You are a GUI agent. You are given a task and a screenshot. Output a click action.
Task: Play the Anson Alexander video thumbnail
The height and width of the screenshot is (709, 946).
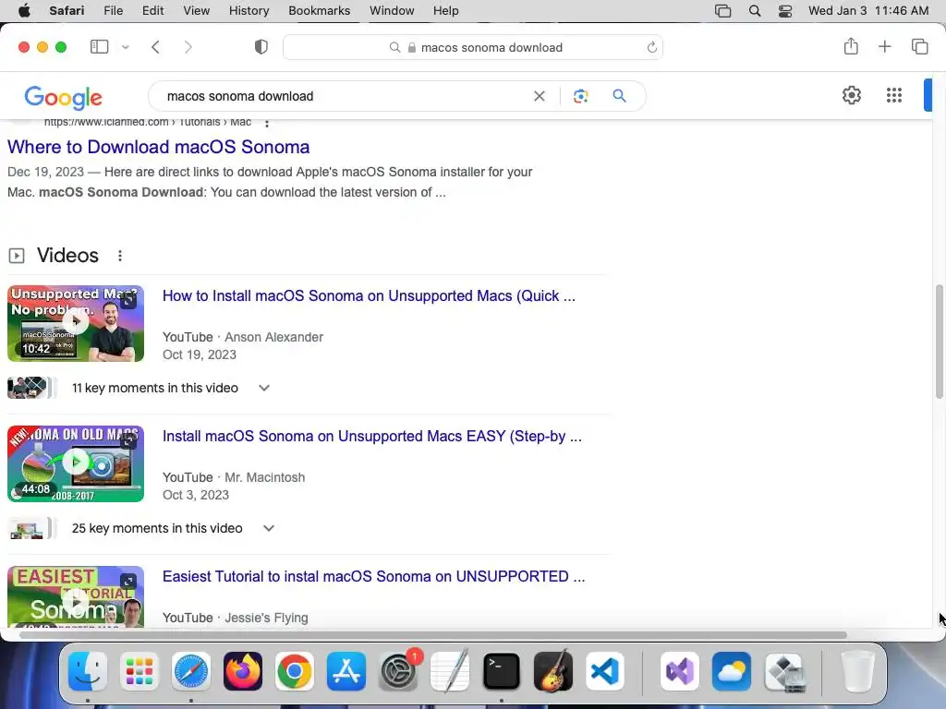click(x=76, y=324)
